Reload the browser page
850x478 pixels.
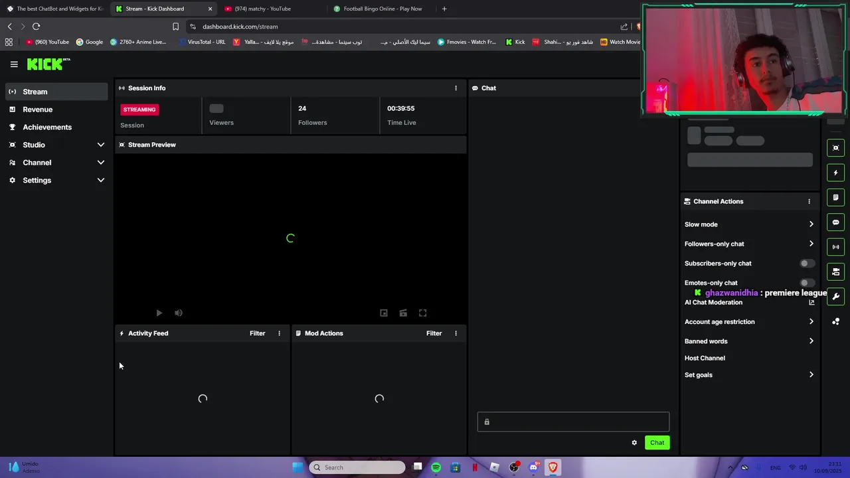click(36, 27)
